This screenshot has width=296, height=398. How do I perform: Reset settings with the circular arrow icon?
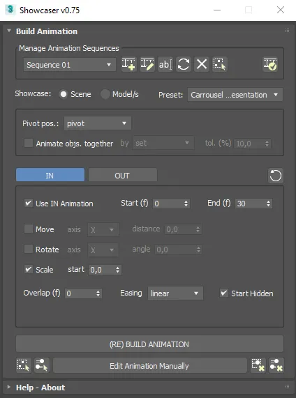pyautogui.click(x=276, y=176)
